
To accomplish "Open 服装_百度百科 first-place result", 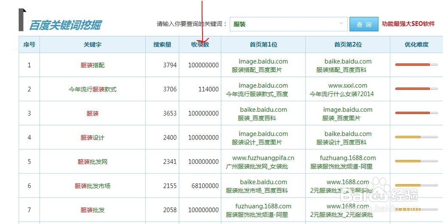I will (257, 118).
